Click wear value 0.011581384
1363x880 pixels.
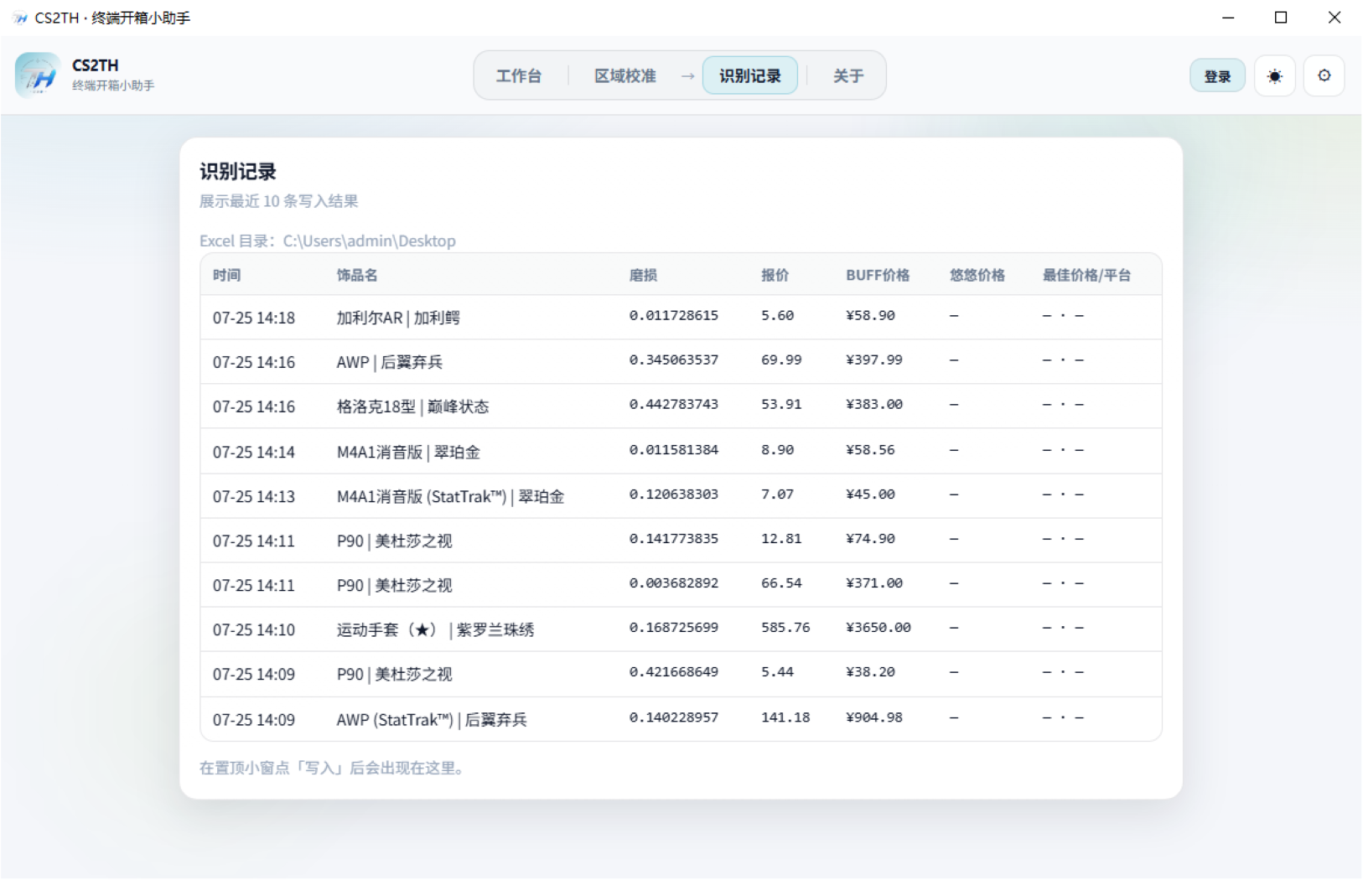[673, 450]
